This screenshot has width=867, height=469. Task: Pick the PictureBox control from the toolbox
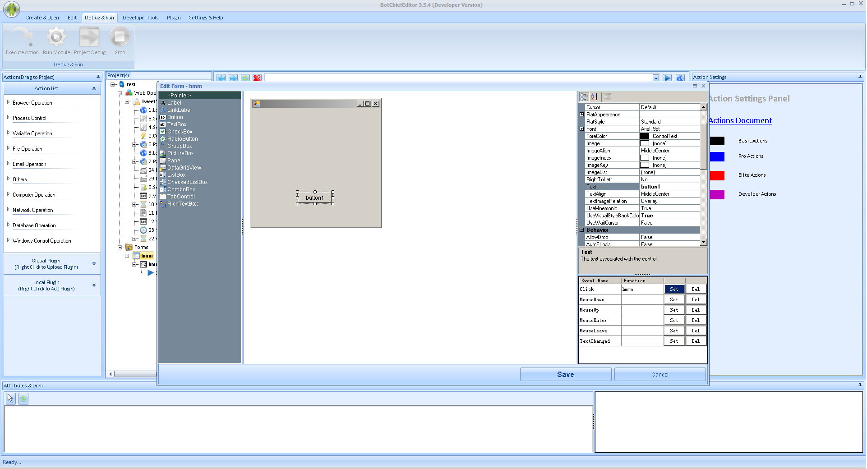(180, 153)
